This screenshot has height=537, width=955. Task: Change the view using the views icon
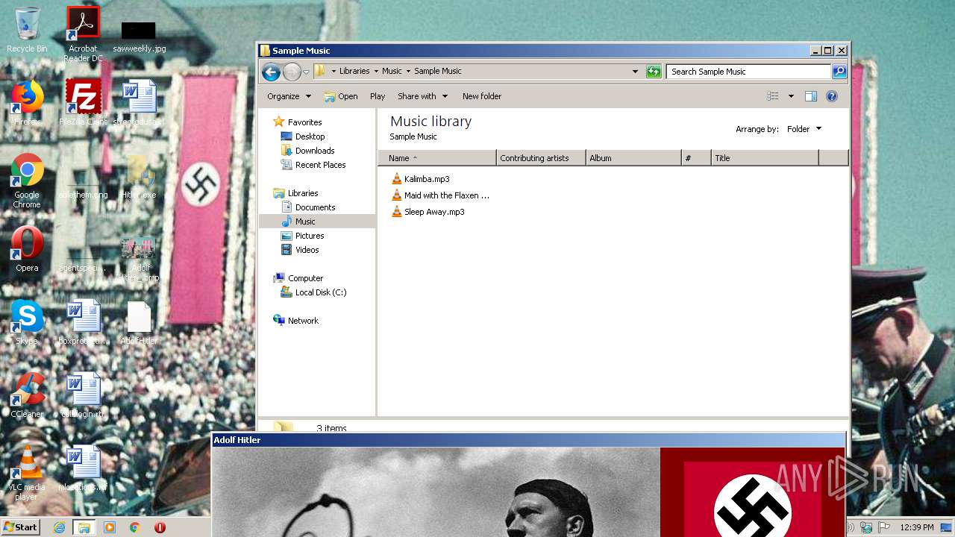coord(773,96)
